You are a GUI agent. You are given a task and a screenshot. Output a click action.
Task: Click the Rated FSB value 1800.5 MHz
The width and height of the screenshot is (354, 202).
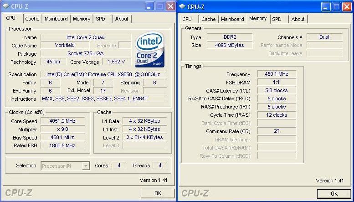click(62, 145)
